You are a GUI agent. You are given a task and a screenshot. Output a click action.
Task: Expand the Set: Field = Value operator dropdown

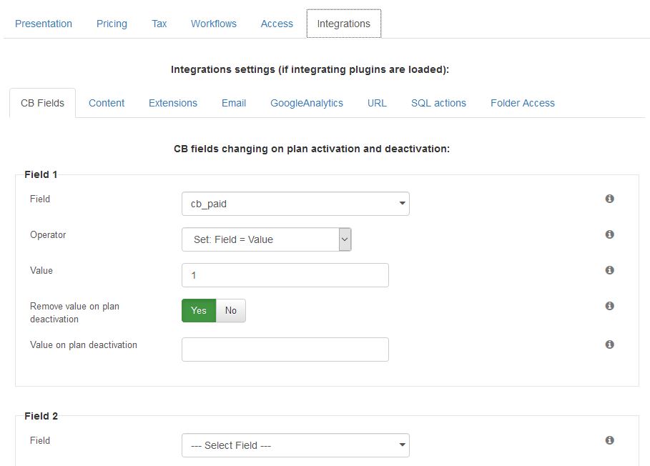[x=267, y=239]
